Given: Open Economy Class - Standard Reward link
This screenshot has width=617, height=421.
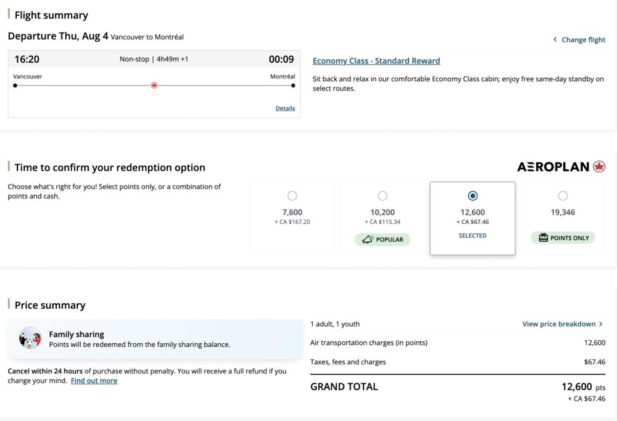Looking at the screenshot, I should coord(376,61).
